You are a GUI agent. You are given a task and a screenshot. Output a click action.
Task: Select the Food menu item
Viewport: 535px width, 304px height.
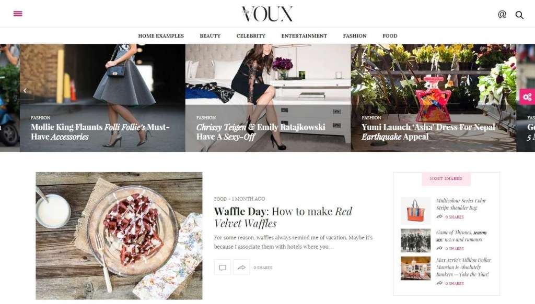pos(390,36)
